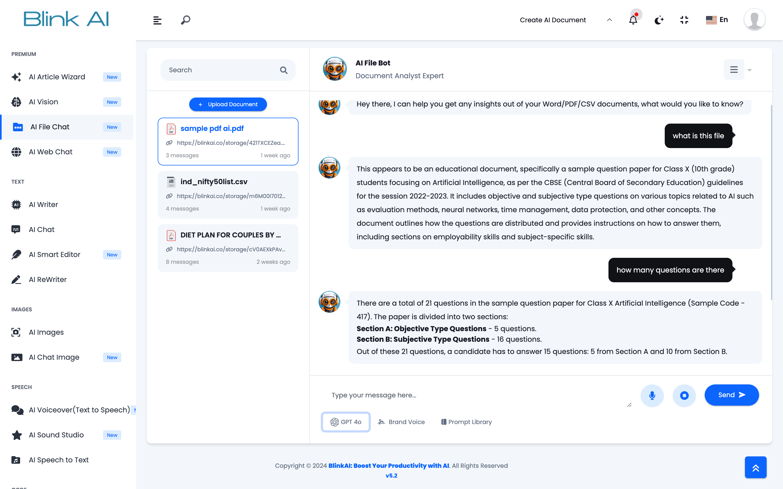
Task: Go to AI Web Chat menu item
Action: point(51,152)
